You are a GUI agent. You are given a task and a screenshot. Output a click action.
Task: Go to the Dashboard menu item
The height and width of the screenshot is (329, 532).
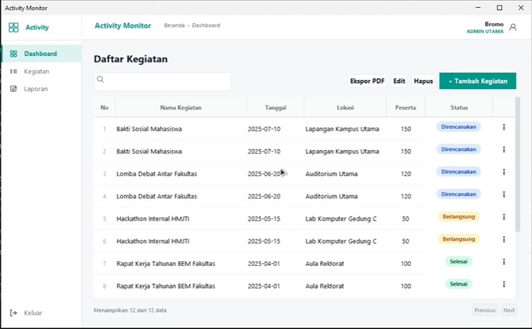click(41, 54)
